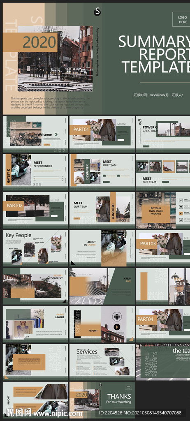The height and width of the screenshot is (421, 190).
Task: Open the THANKS For Your Watching slide
Action: pyautogui.click(x=102, y=400)
